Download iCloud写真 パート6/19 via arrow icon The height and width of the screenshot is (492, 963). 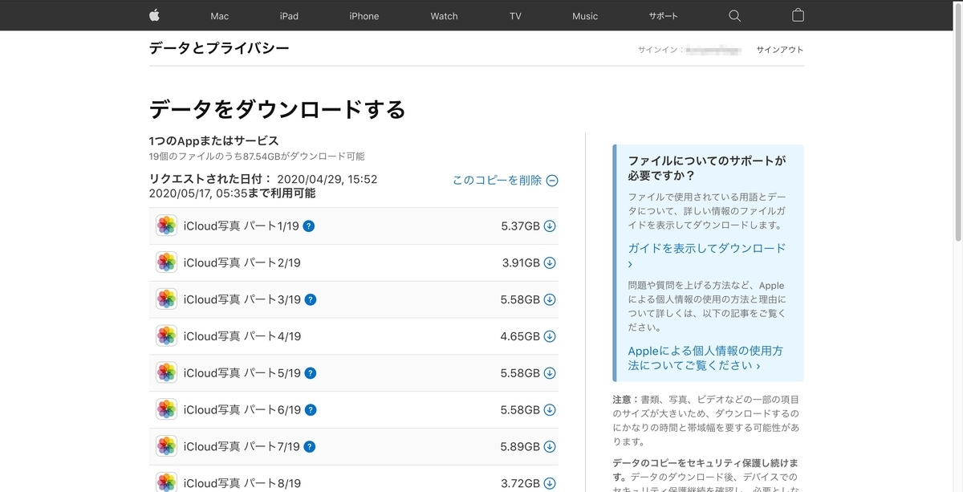click(550, 410)
